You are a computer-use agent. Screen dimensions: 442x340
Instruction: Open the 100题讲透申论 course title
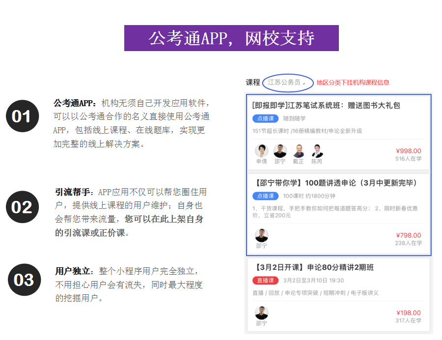(x=335, y=183)
